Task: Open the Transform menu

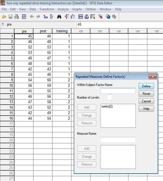Action: [x=47, y=9]
